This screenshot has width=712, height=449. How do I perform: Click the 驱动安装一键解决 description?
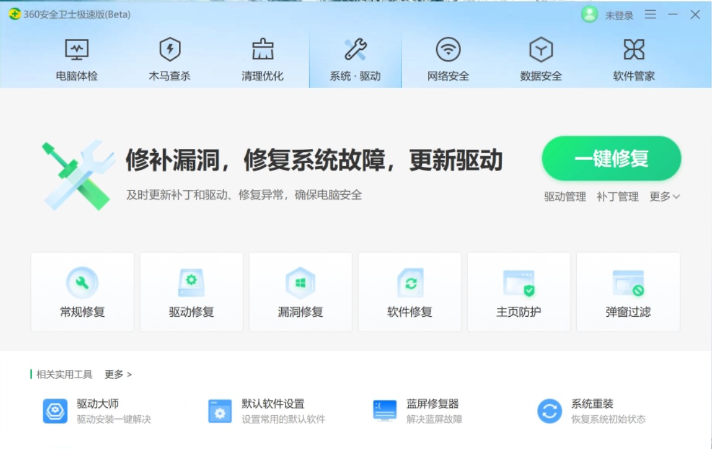coord(114,419)
